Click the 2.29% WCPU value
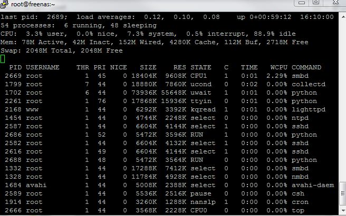This screenshot has width=346, height=216. [x=277, y=76]
